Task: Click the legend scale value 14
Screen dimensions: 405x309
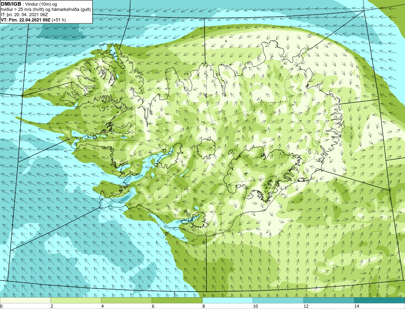Action: (x=356, y=306)
